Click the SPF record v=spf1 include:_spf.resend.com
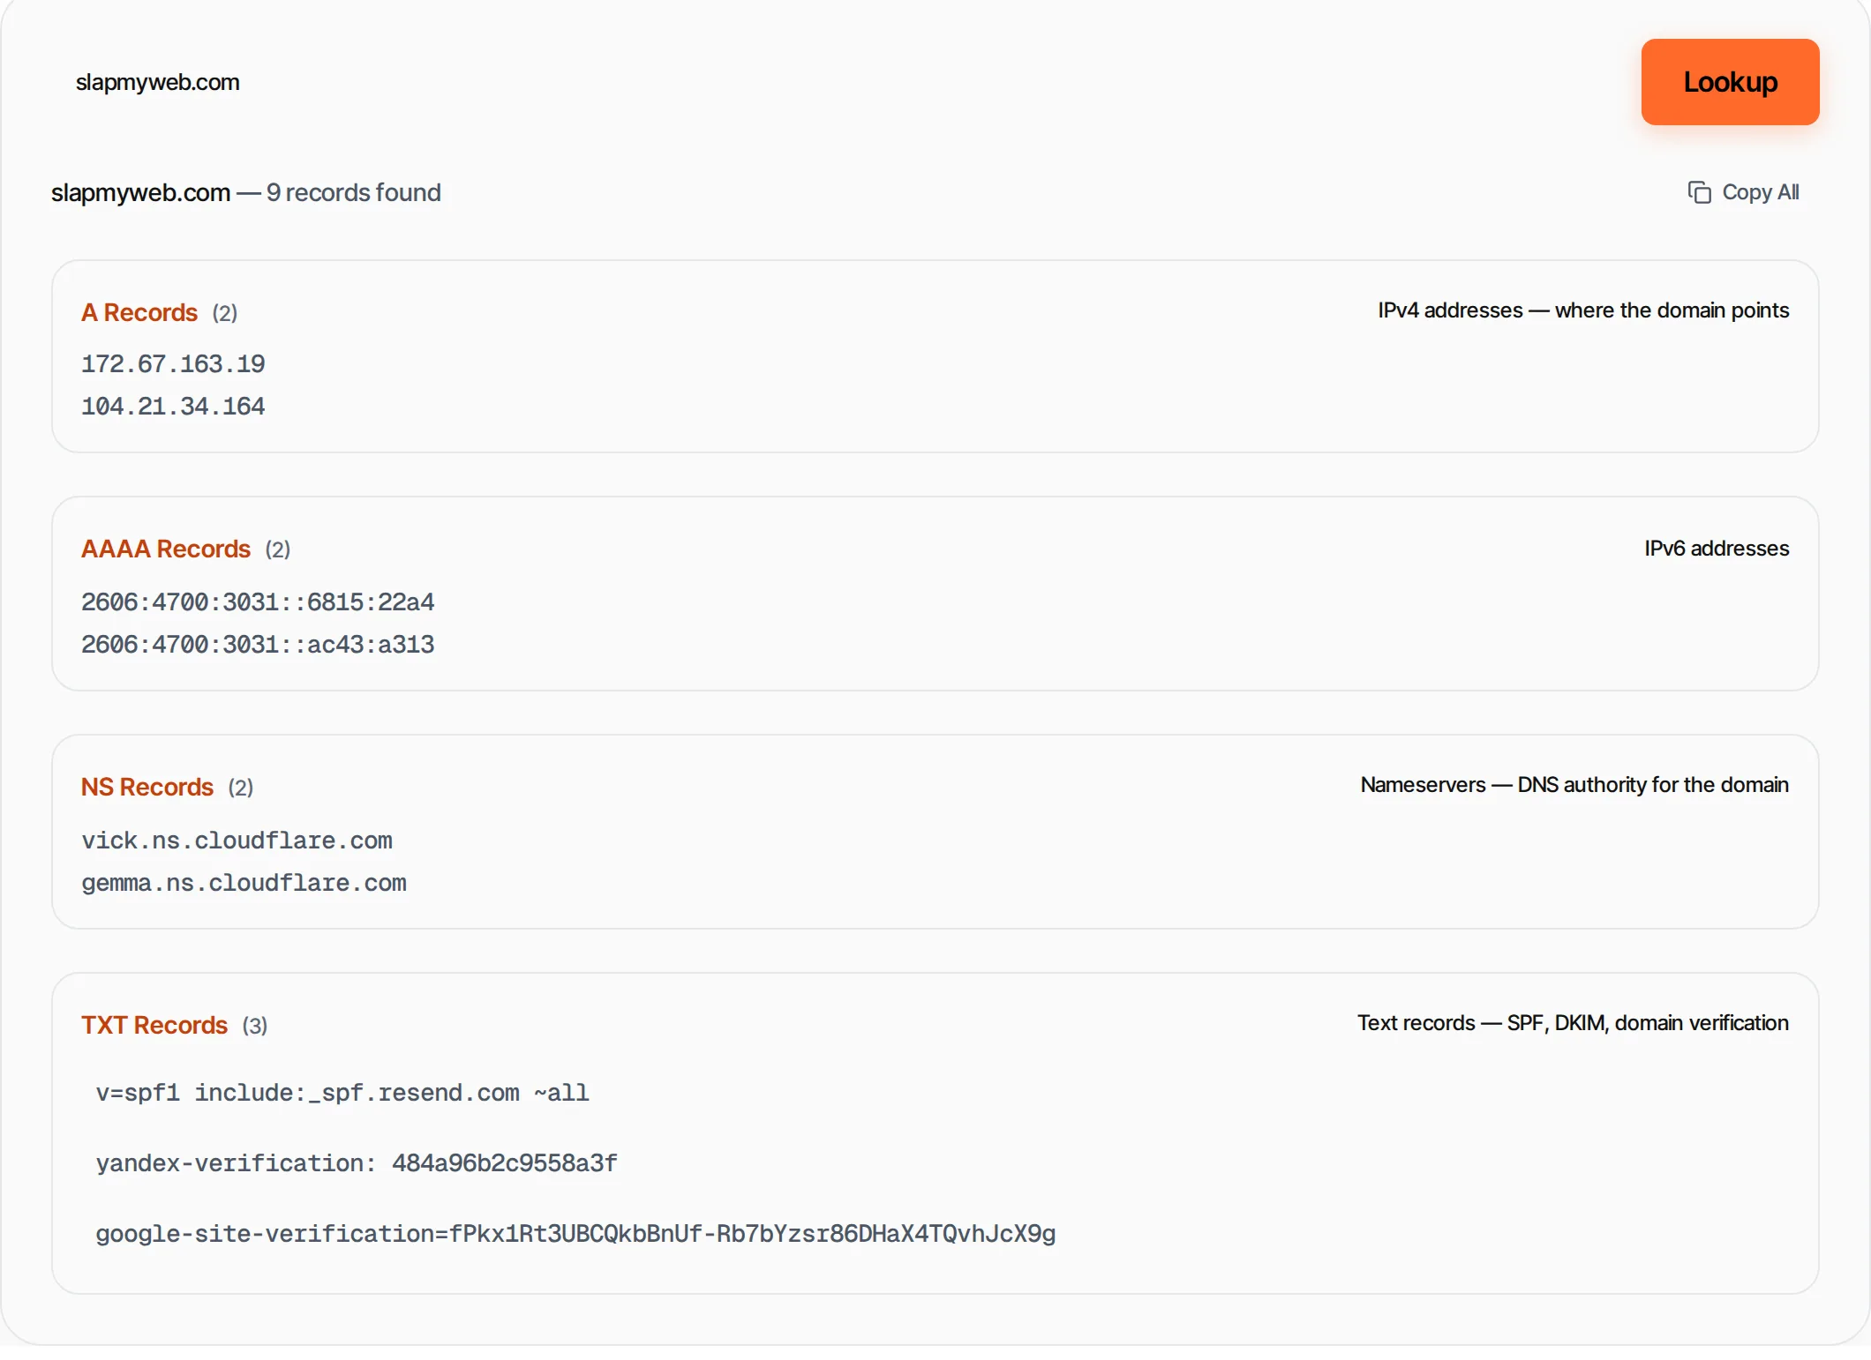1871x1360 pixels. [342, 1093]
